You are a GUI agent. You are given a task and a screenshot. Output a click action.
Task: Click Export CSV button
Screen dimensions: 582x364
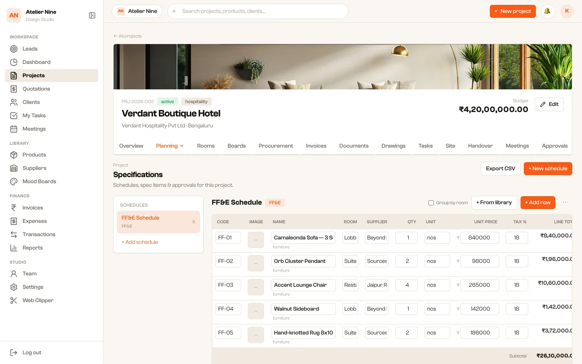click(x=500, y=169)
